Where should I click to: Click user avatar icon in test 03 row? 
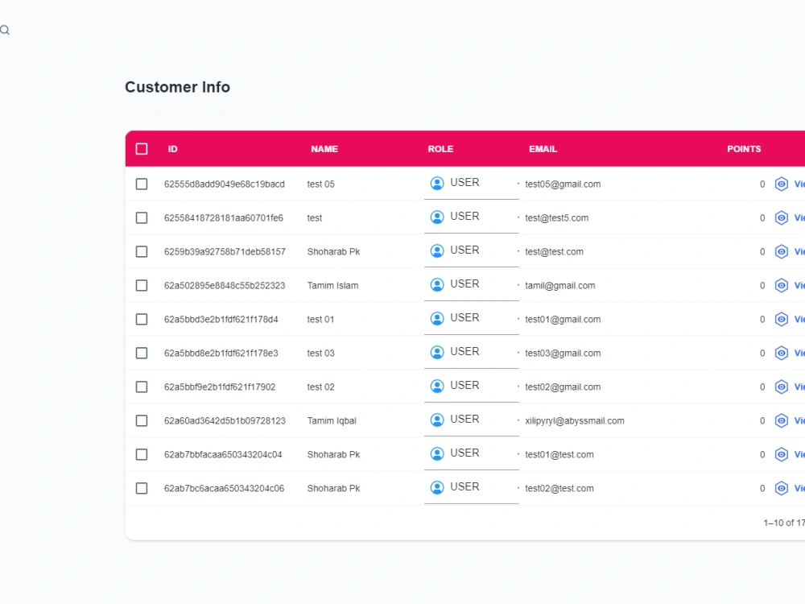pyautogui.click(x=437, y=353)
